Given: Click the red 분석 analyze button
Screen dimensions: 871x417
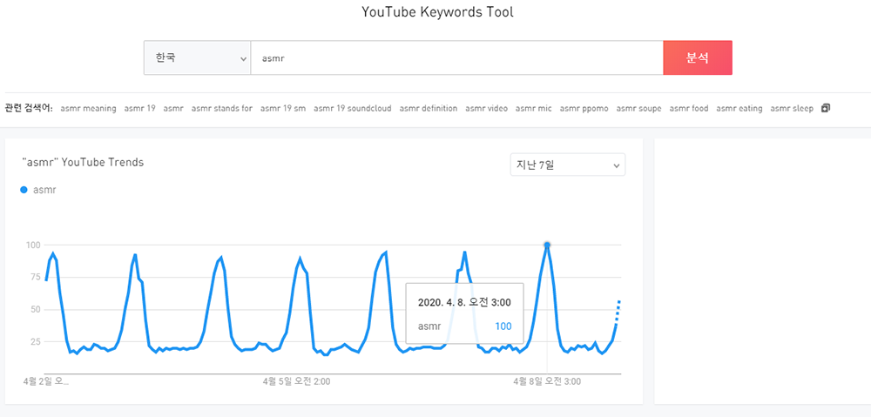Looking at the screenshot, I should 697,57.
